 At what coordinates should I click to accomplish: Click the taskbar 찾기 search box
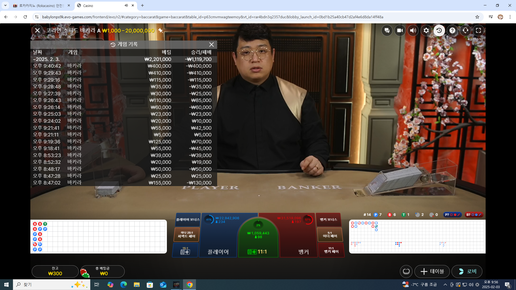pyautogui.click(x=52, y=285)
